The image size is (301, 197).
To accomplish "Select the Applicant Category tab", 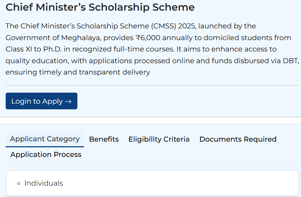I will (x=45, y=139).
